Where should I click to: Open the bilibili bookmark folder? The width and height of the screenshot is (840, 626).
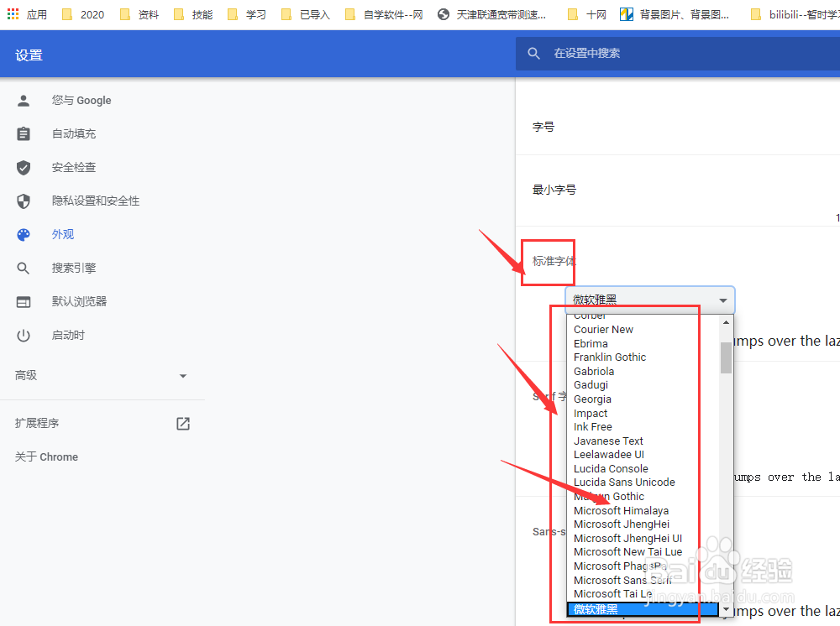point(795,14)
